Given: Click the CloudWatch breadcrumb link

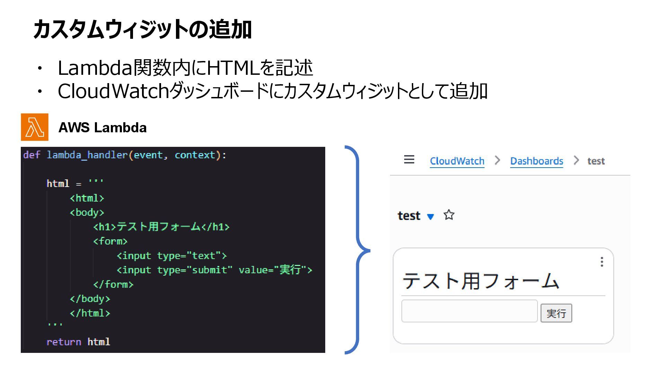Looking at the screenshot, I should point(457,161).
